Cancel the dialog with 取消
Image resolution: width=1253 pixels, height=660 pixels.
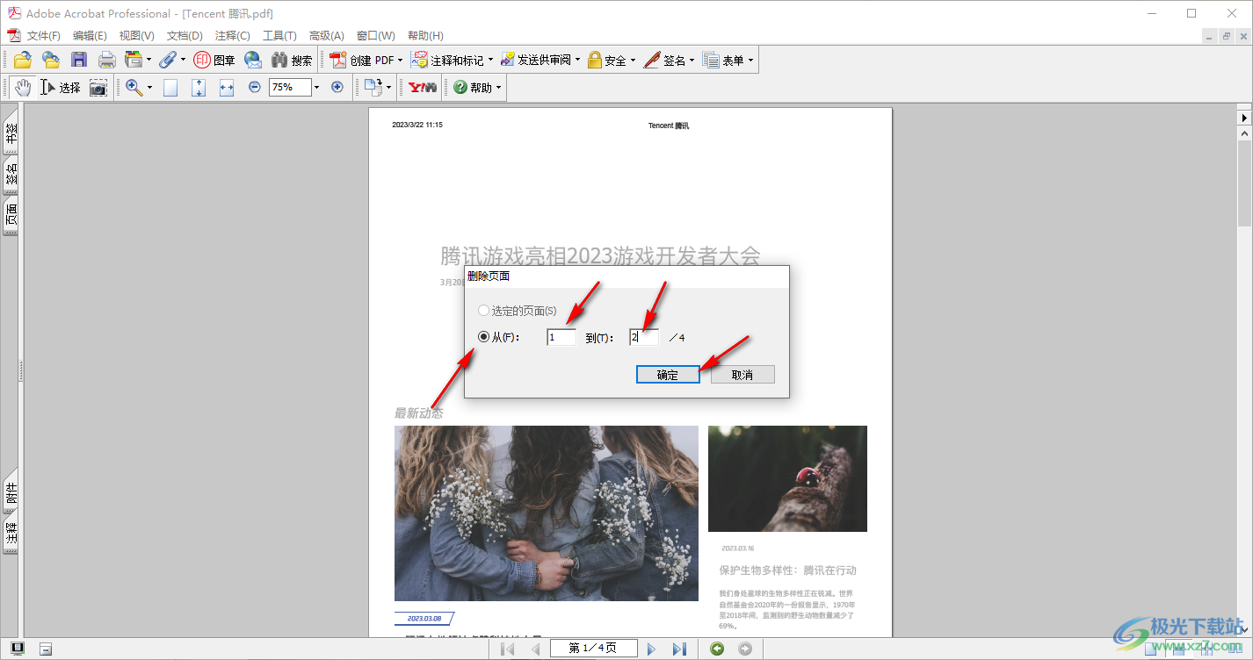coord(742,375)
